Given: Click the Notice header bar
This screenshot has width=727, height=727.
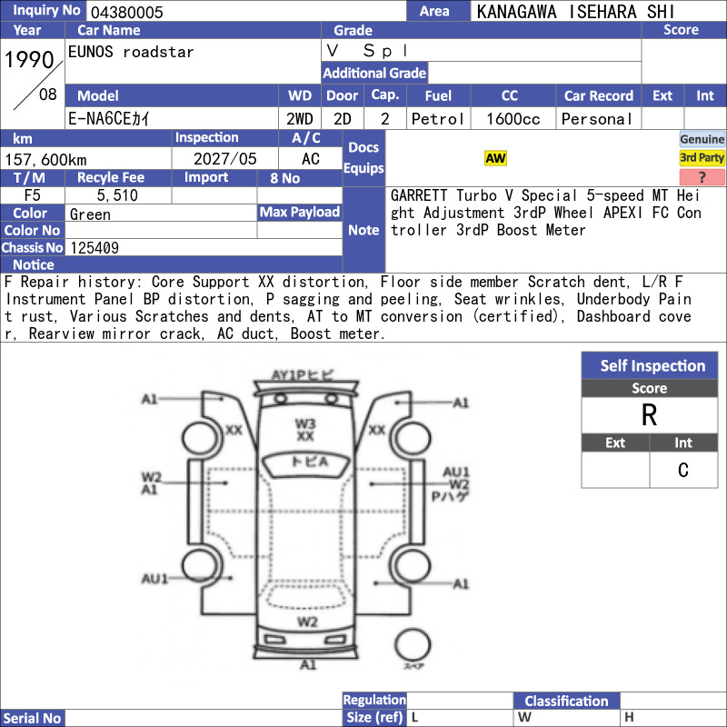Looking at the screenshot, I should pos(171,264).
